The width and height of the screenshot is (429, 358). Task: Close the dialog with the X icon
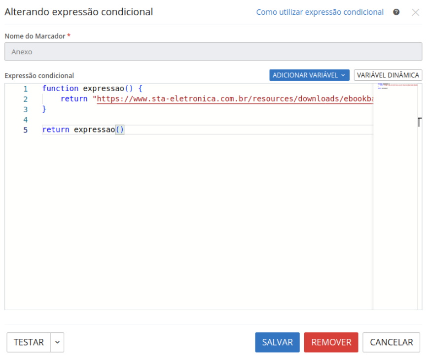[x=416, y=12]
